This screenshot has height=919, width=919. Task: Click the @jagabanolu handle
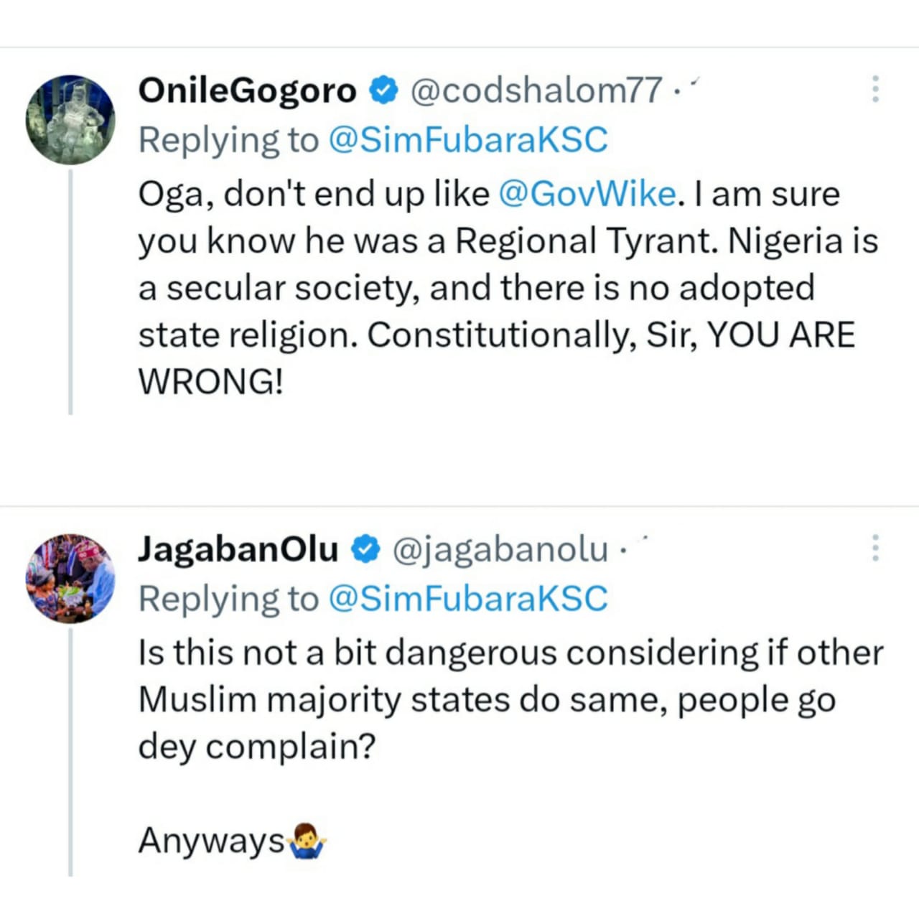point(500,549)
